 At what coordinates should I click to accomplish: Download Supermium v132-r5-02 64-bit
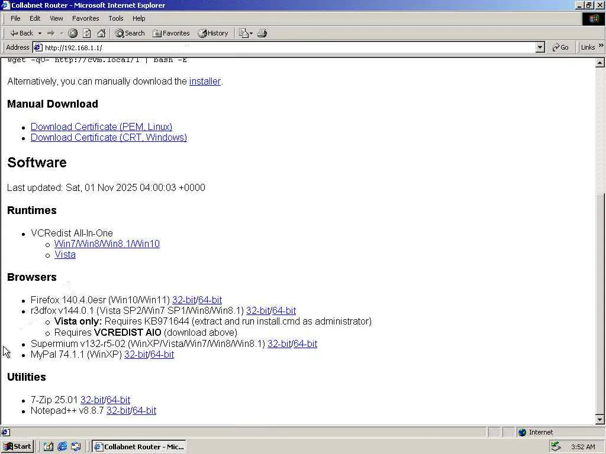pyautogui.click(x=305, y=344)
